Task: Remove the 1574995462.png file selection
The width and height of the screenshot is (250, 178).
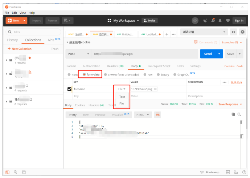Action: [155, 89]
